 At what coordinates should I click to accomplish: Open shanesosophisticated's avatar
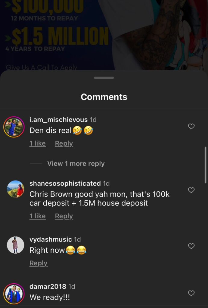[x=16, y=189]
